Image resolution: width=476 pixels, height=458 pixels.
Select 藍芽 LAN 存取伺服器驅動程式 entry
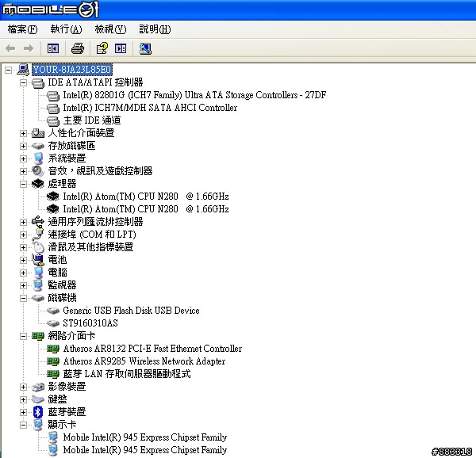pos(127,374)
